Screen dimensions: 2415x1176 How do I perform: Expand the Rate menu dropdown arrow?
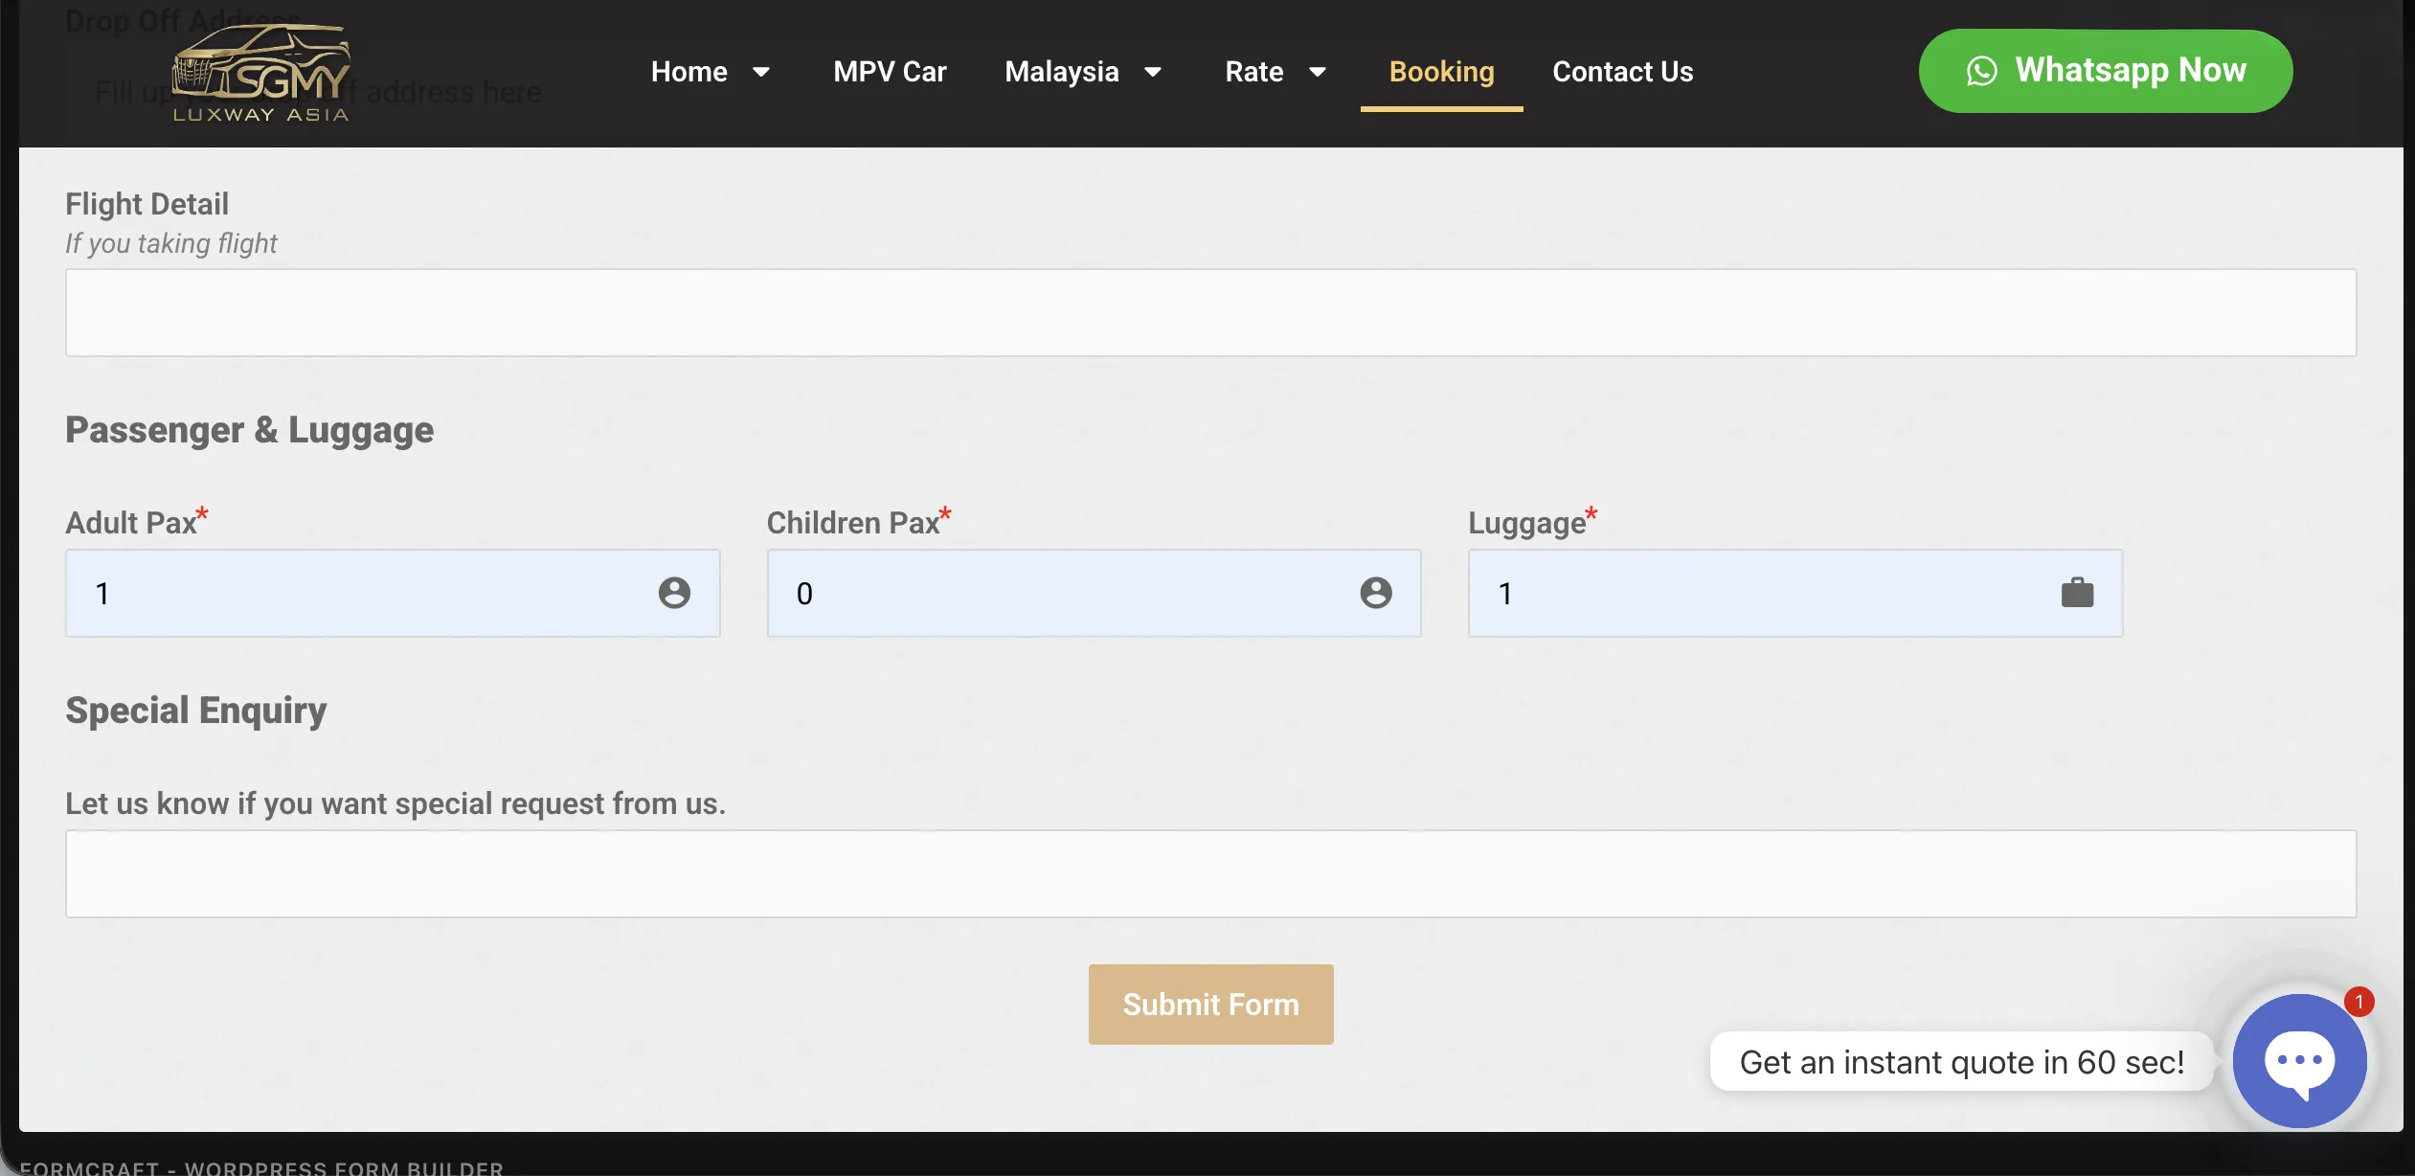(1318, 72)
